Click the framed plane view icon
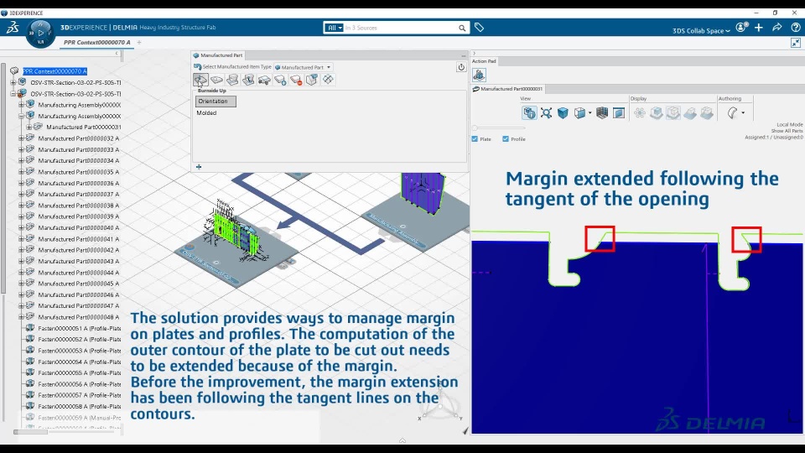Viewport: 805px width, 453px height. [x=619, y=113]
